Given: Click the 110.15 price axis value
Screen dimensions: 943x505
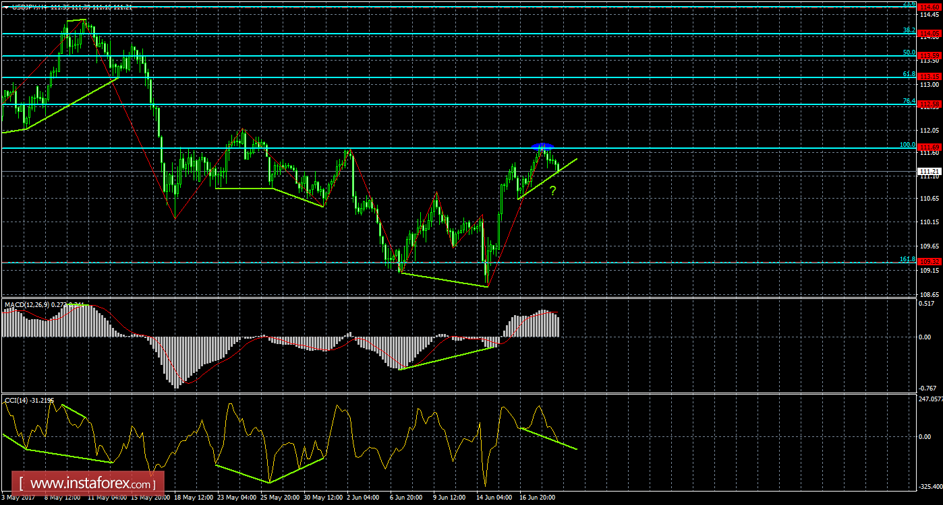Looking at the screenshot, I should [x=930, y=222].
